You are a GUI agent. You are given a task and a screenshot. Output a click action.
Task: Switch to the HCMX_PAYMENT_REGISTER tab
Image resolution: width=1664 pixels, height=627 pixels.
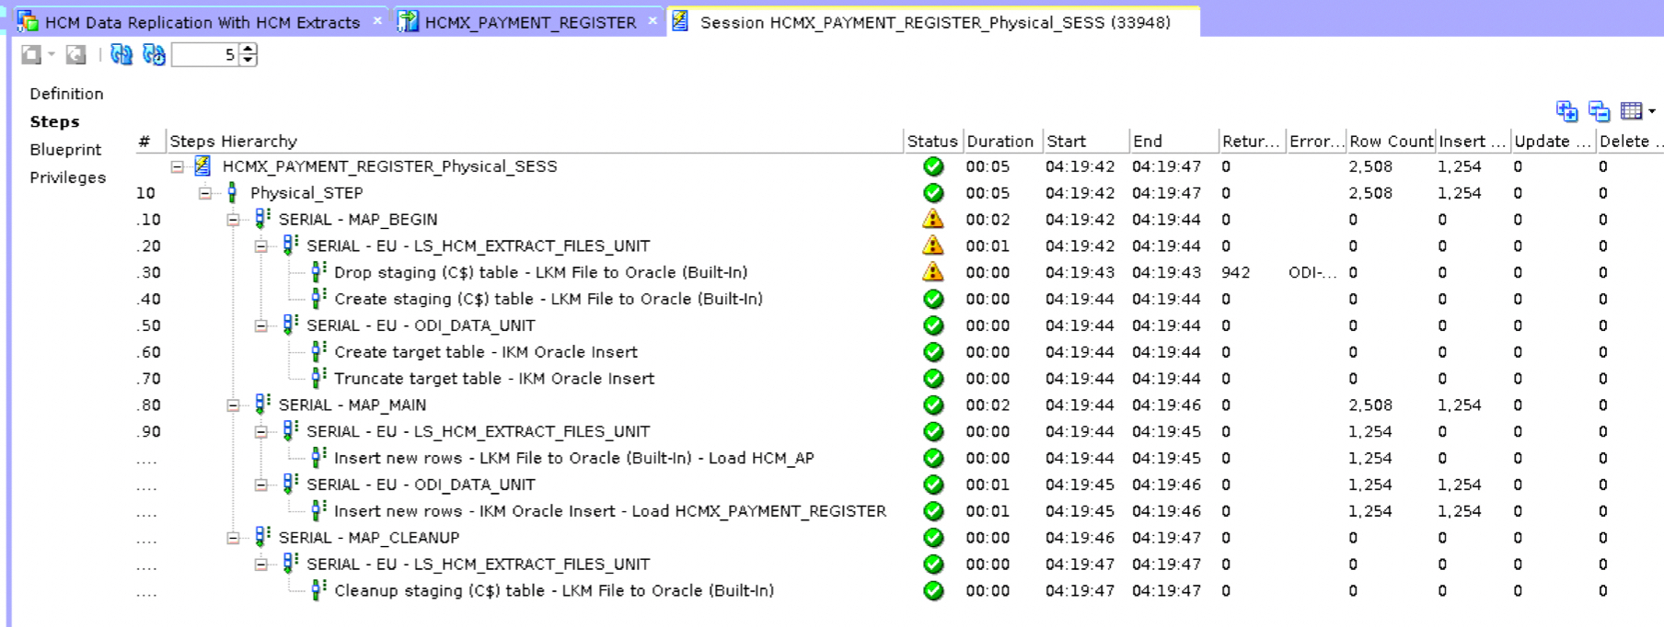click(x=530, y=22)
